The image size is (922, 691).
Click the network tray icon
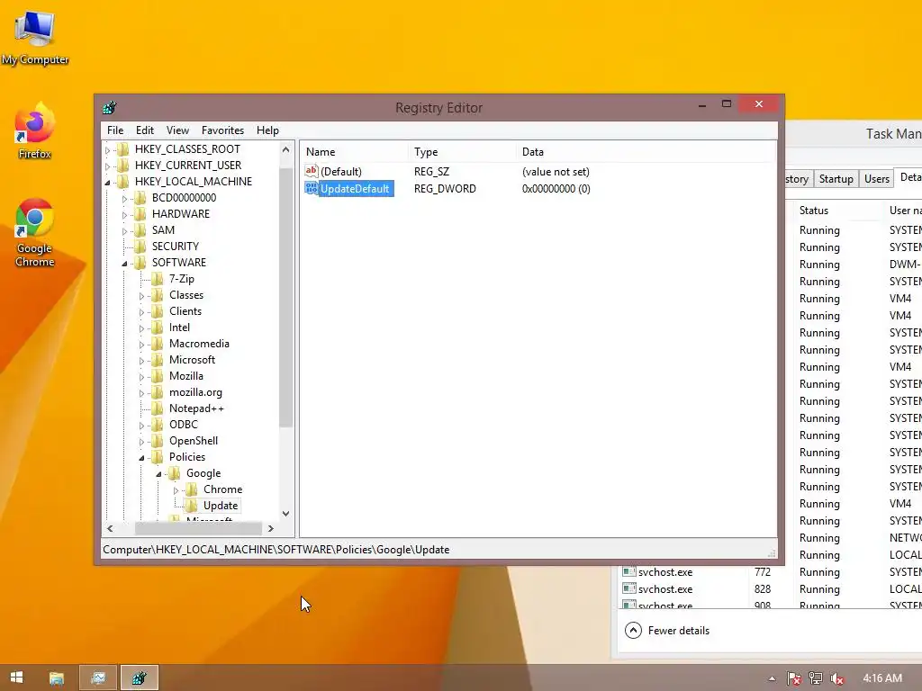(x=816, y=678)
